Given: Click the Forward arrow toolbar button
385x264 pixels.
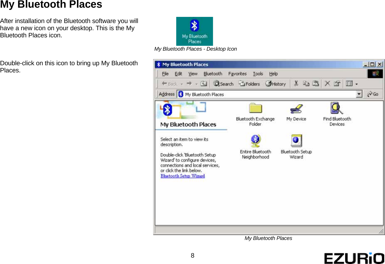Looking at the screenshot, I should click(189, 83).
